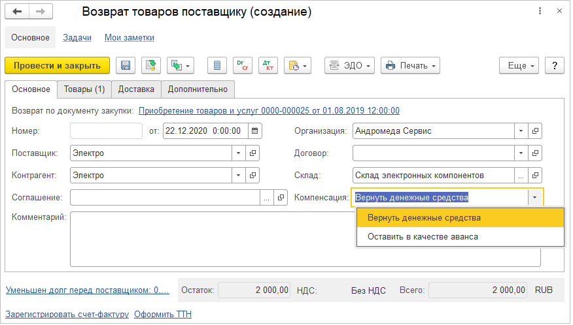Click into the Комментарий text area
The height and width of the screenshot is (325, 573).
(305, 239)
